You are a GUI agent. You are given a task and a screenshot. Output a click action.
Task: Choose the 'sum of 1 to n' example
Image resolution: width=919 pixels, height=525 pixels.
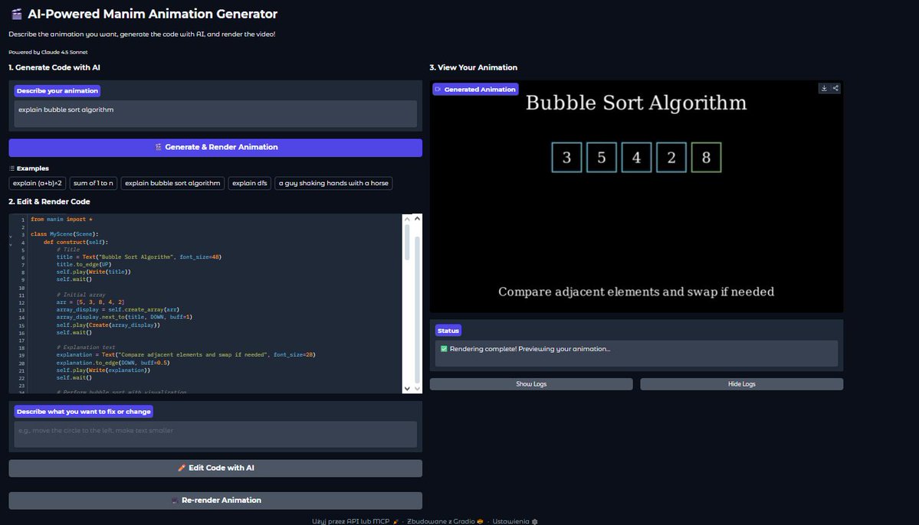94,183
